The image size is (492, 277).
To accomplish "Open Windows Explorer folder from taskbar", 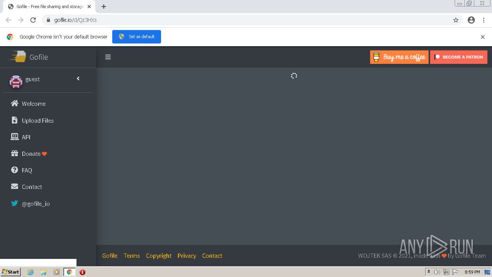I will 43,272.
